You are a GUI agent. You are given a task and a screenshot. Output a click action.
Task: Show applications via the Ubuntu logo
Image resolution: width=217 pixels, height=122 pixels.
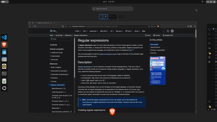[x=4, y=88]
